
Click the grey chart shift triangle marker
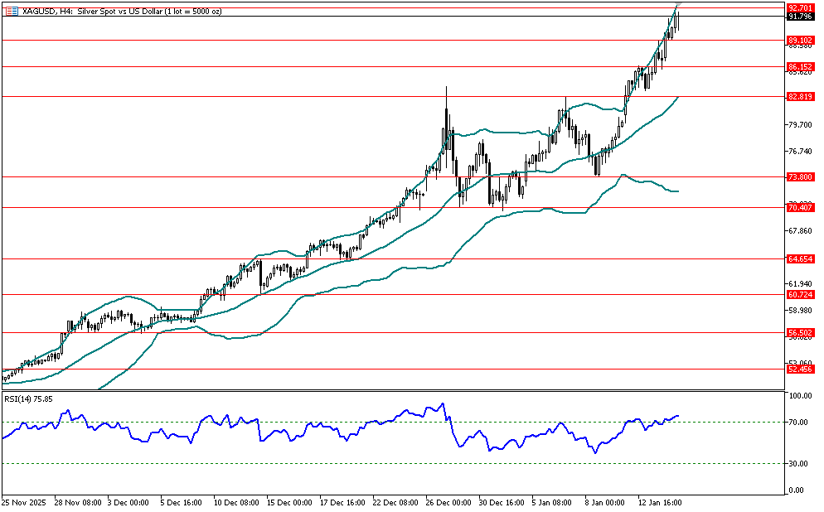[679, 5]
